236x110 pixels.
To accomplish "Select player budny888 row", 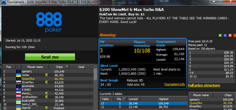I will (x=48, y=101).
